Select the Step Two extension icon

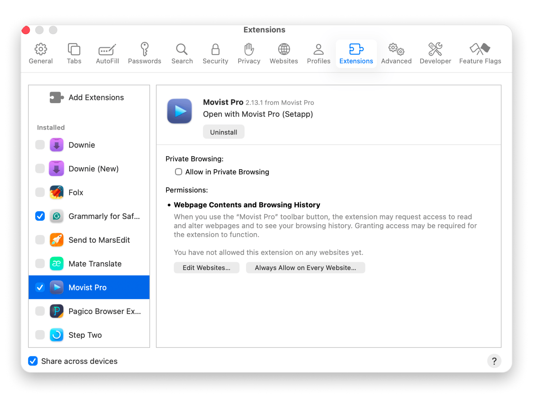57,335
